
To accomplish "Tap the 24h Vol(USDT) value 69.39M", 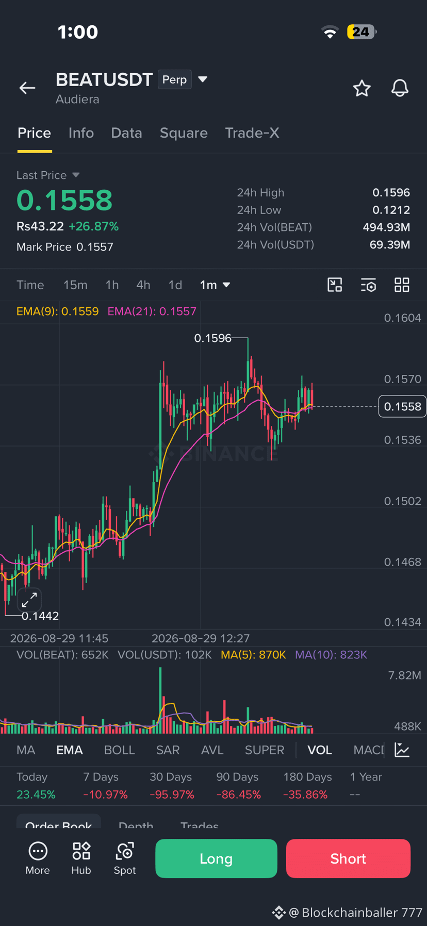I will point(390,245).
